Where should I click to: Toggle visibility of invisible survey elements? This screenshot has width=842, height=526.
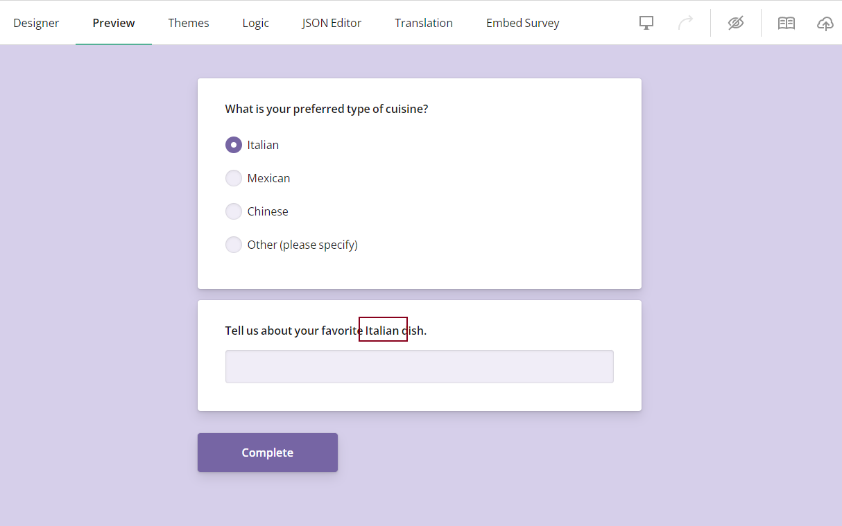pyautogui.click(x=735, y=22)
